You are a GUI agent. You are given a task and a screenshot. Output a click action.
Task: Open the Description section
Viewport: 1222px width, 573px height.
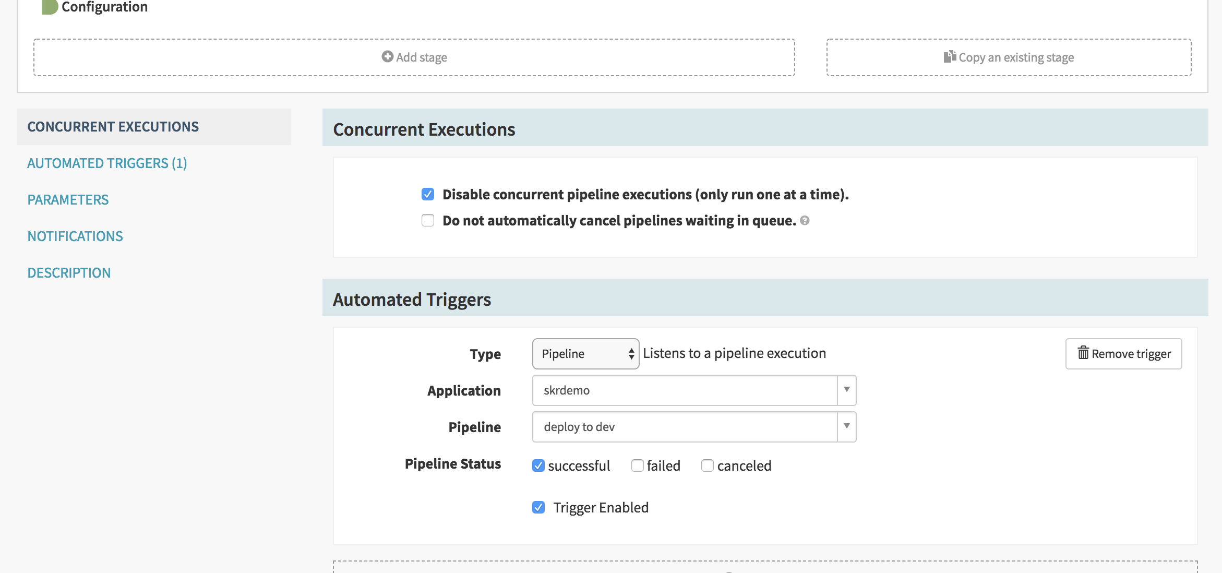pos(69,273)
